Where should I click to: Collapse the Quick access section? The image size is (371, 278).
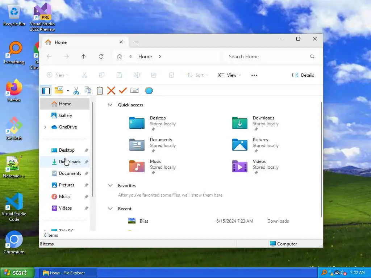coord(110,105)
